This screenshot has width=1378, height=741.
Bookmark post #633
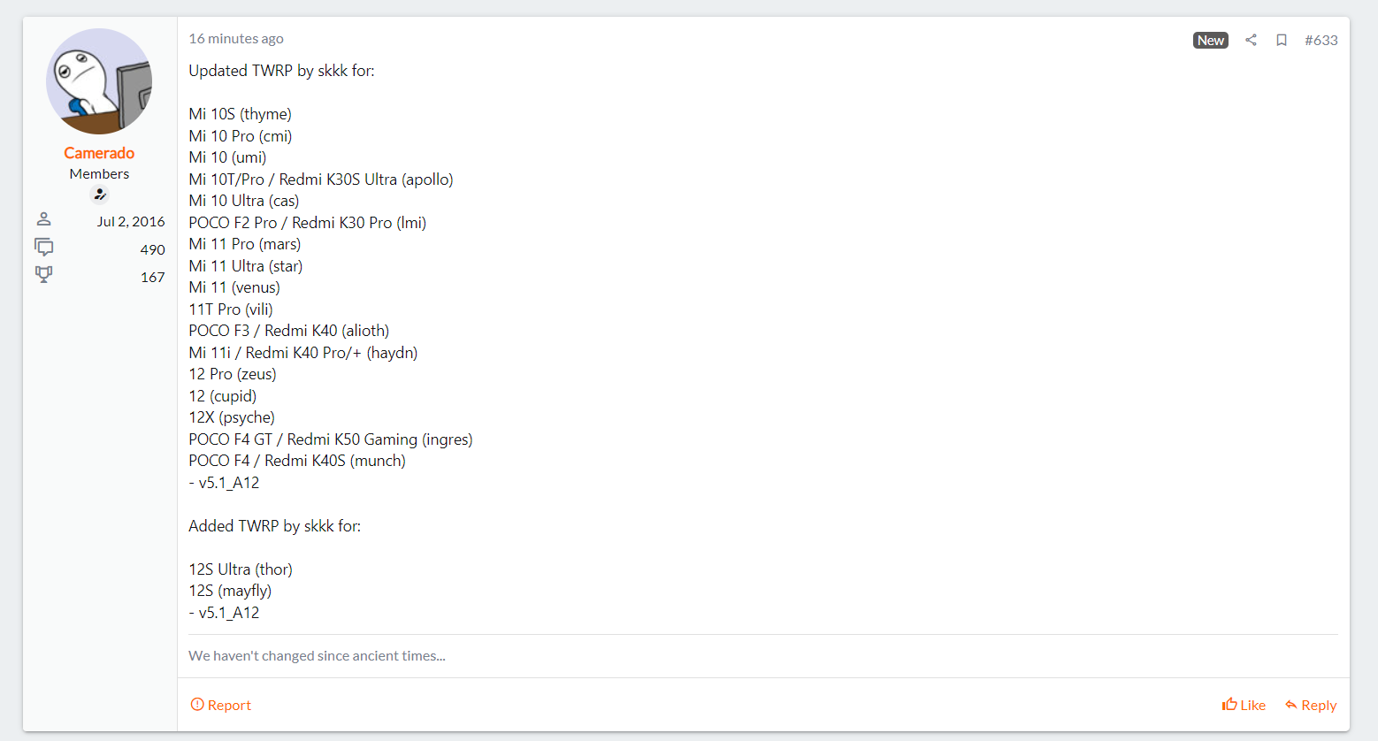[x=1281, y=40]
